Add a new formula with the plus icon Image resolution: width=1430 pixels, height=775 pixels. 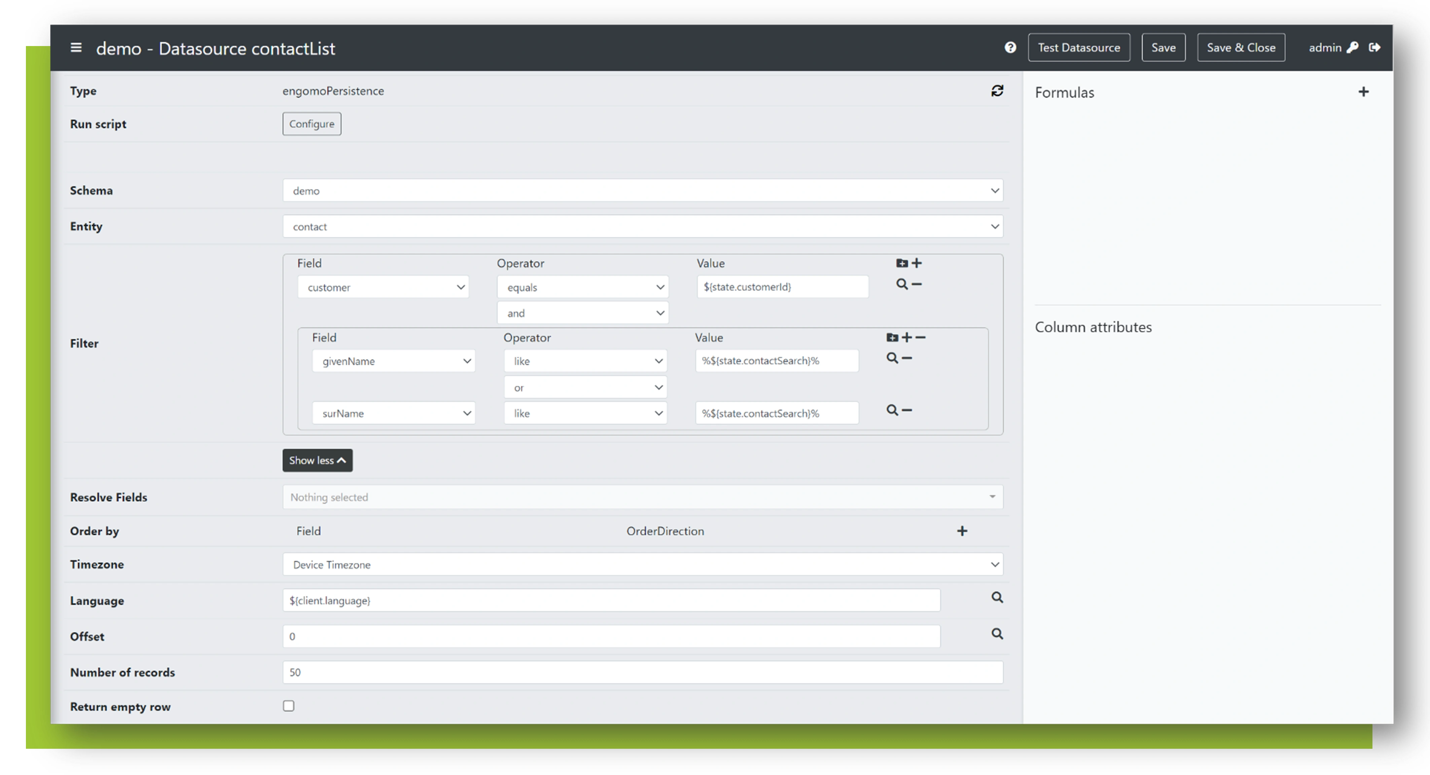coord(1364,91)
